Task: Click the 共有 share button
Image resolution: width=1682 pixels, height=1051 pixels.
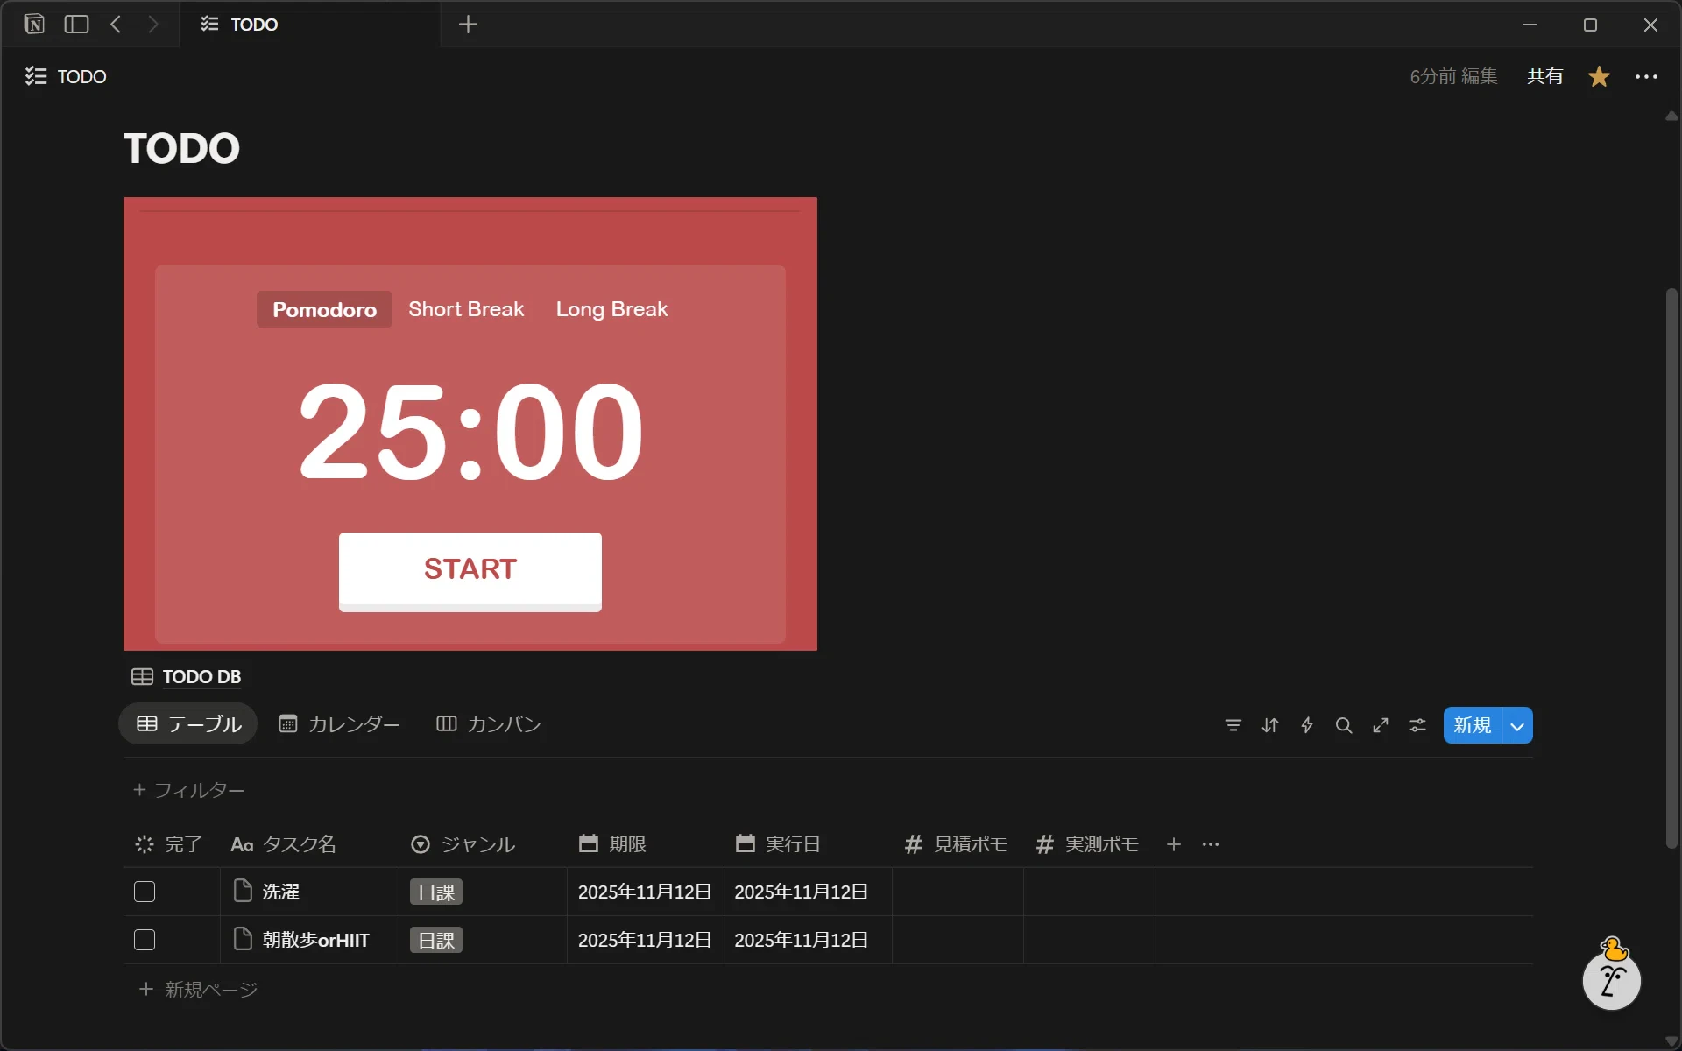Action: [1544, 76]
